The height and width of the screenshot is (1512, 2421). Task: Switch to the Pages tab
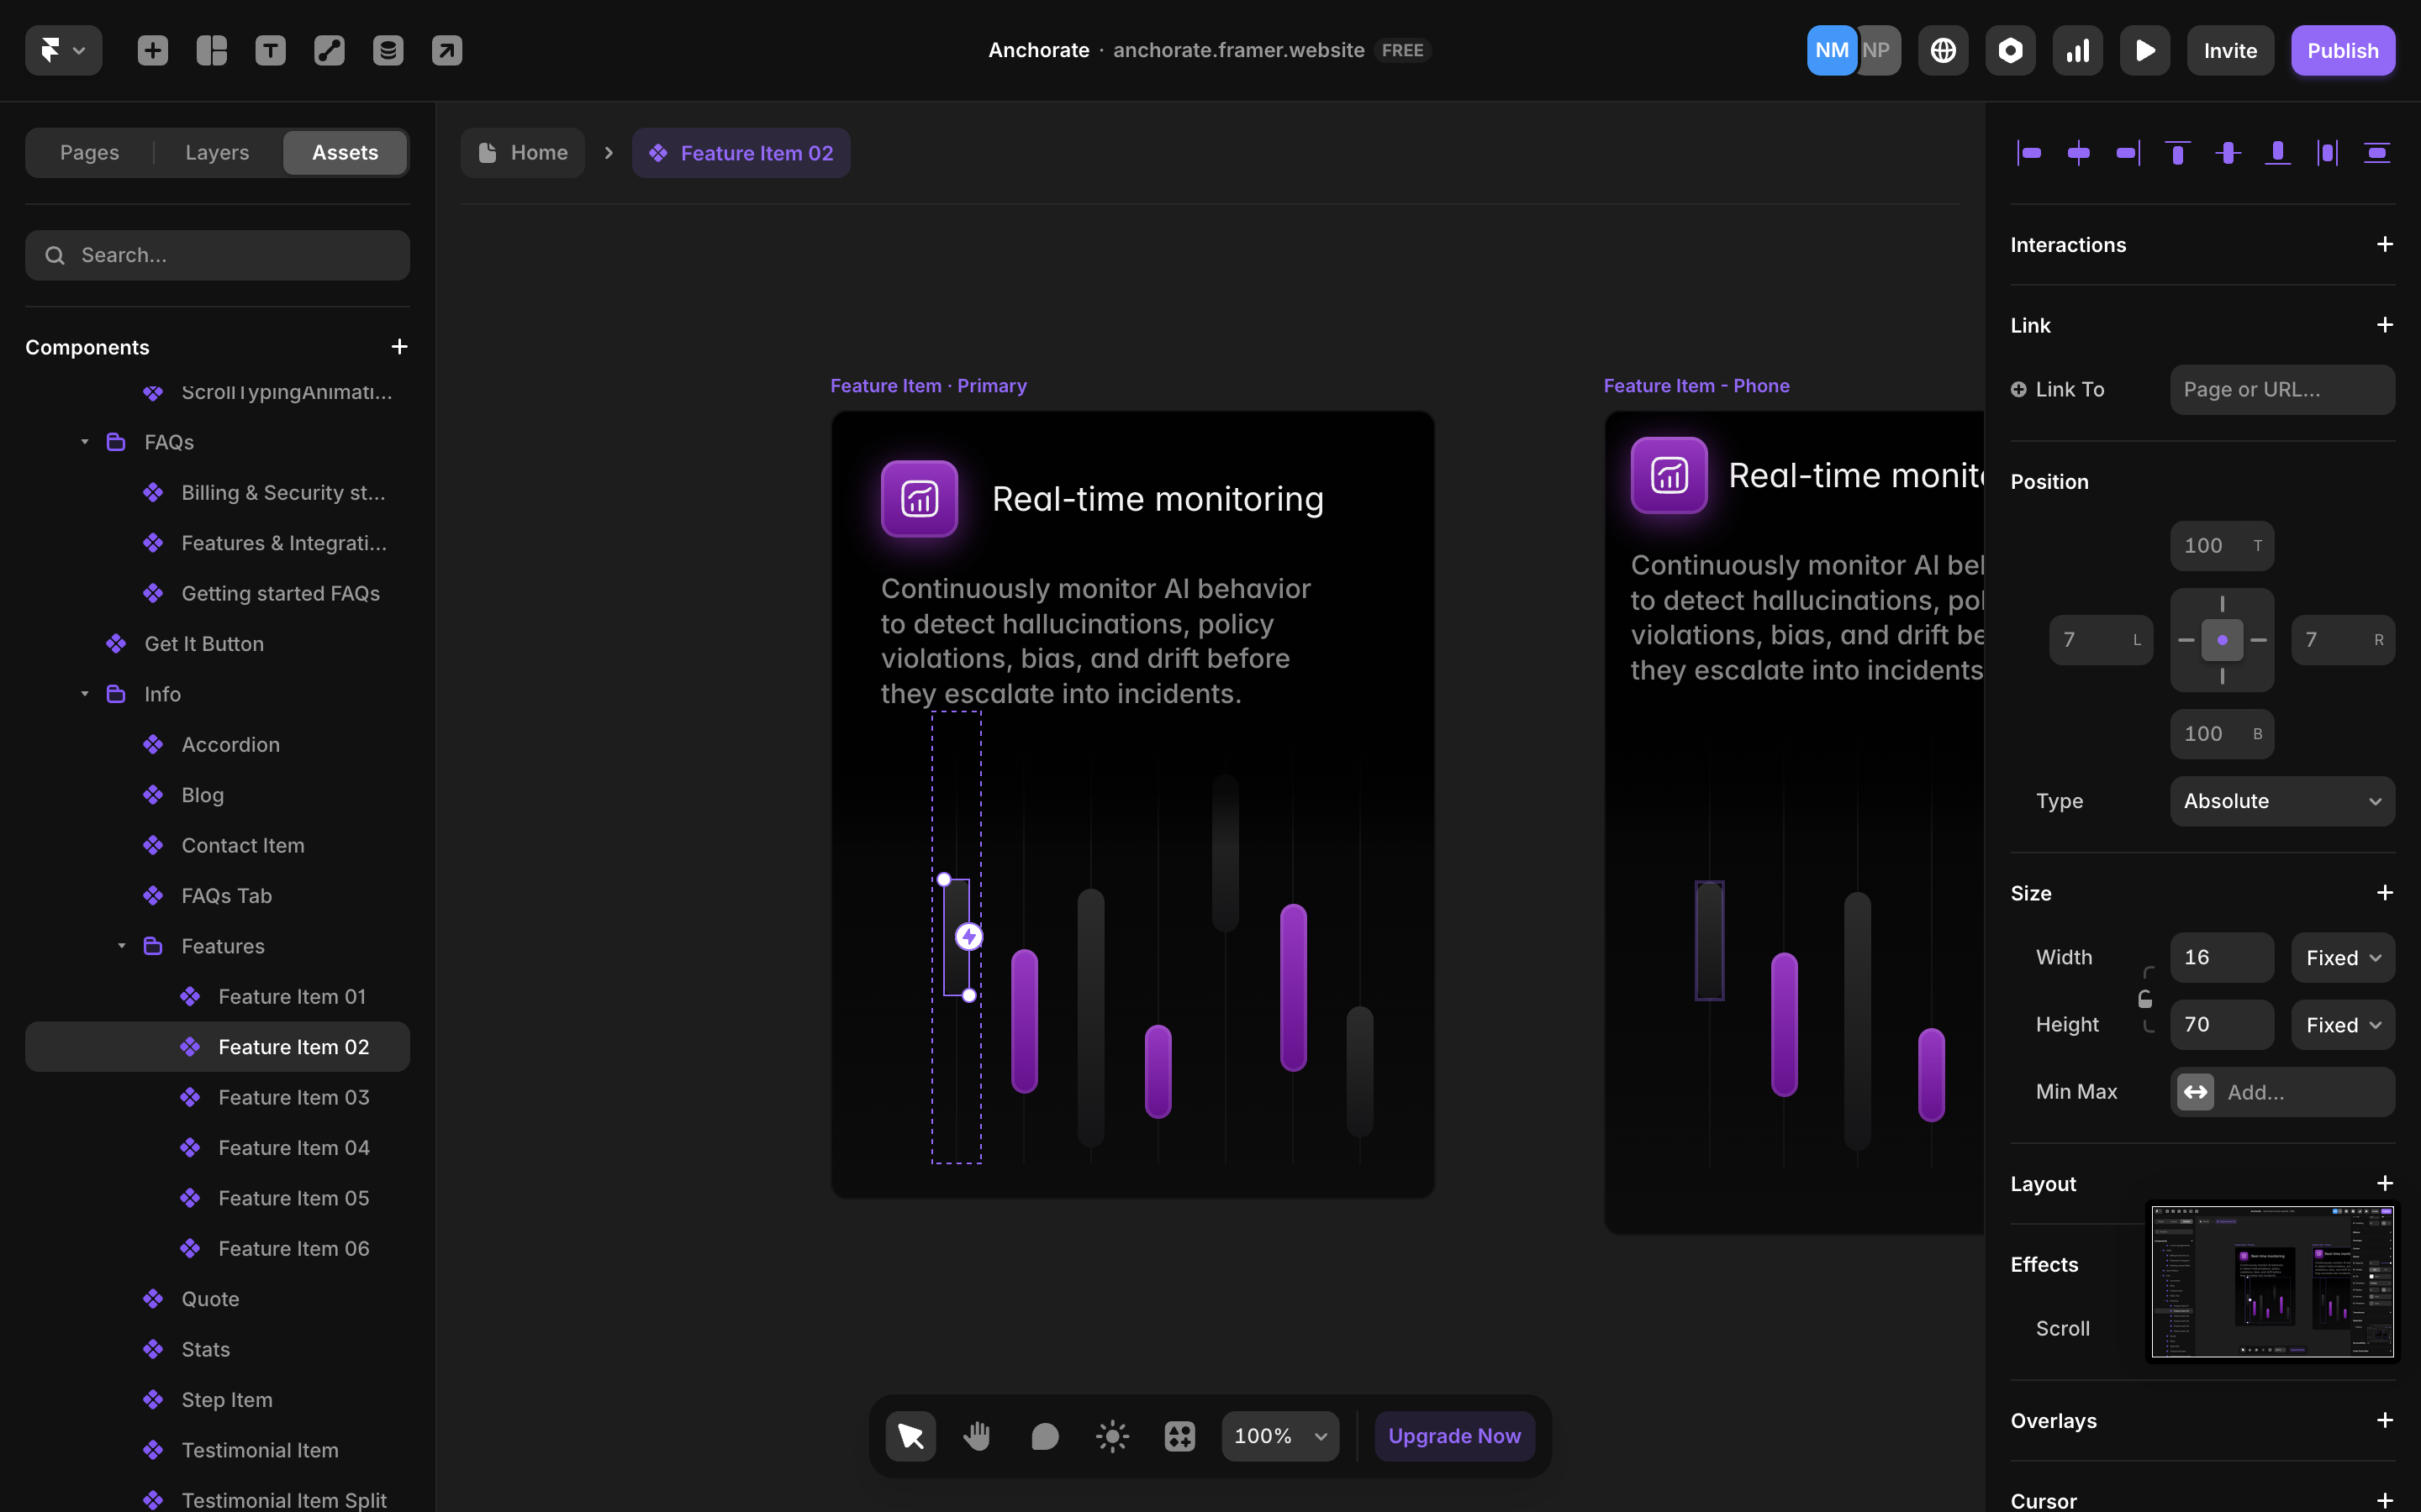[x=89, y=152]
